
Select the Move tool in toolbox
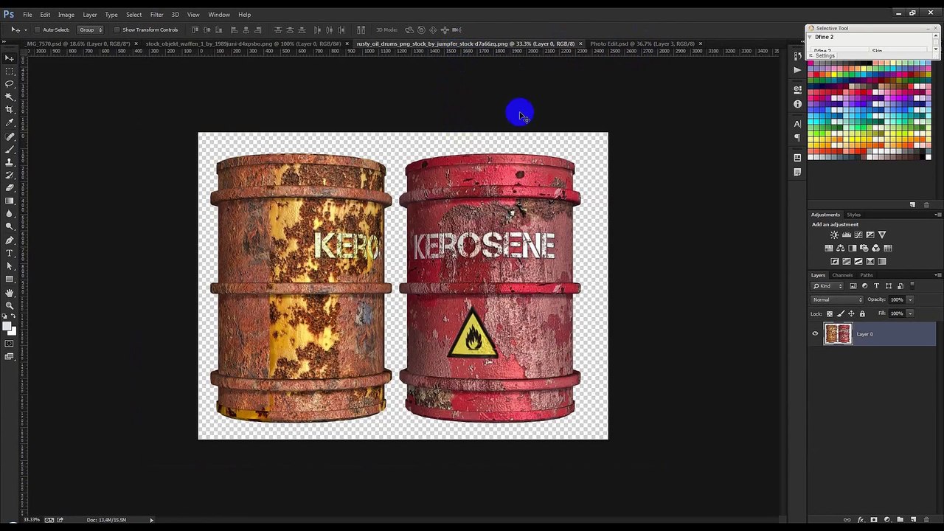tap(10, 57)
